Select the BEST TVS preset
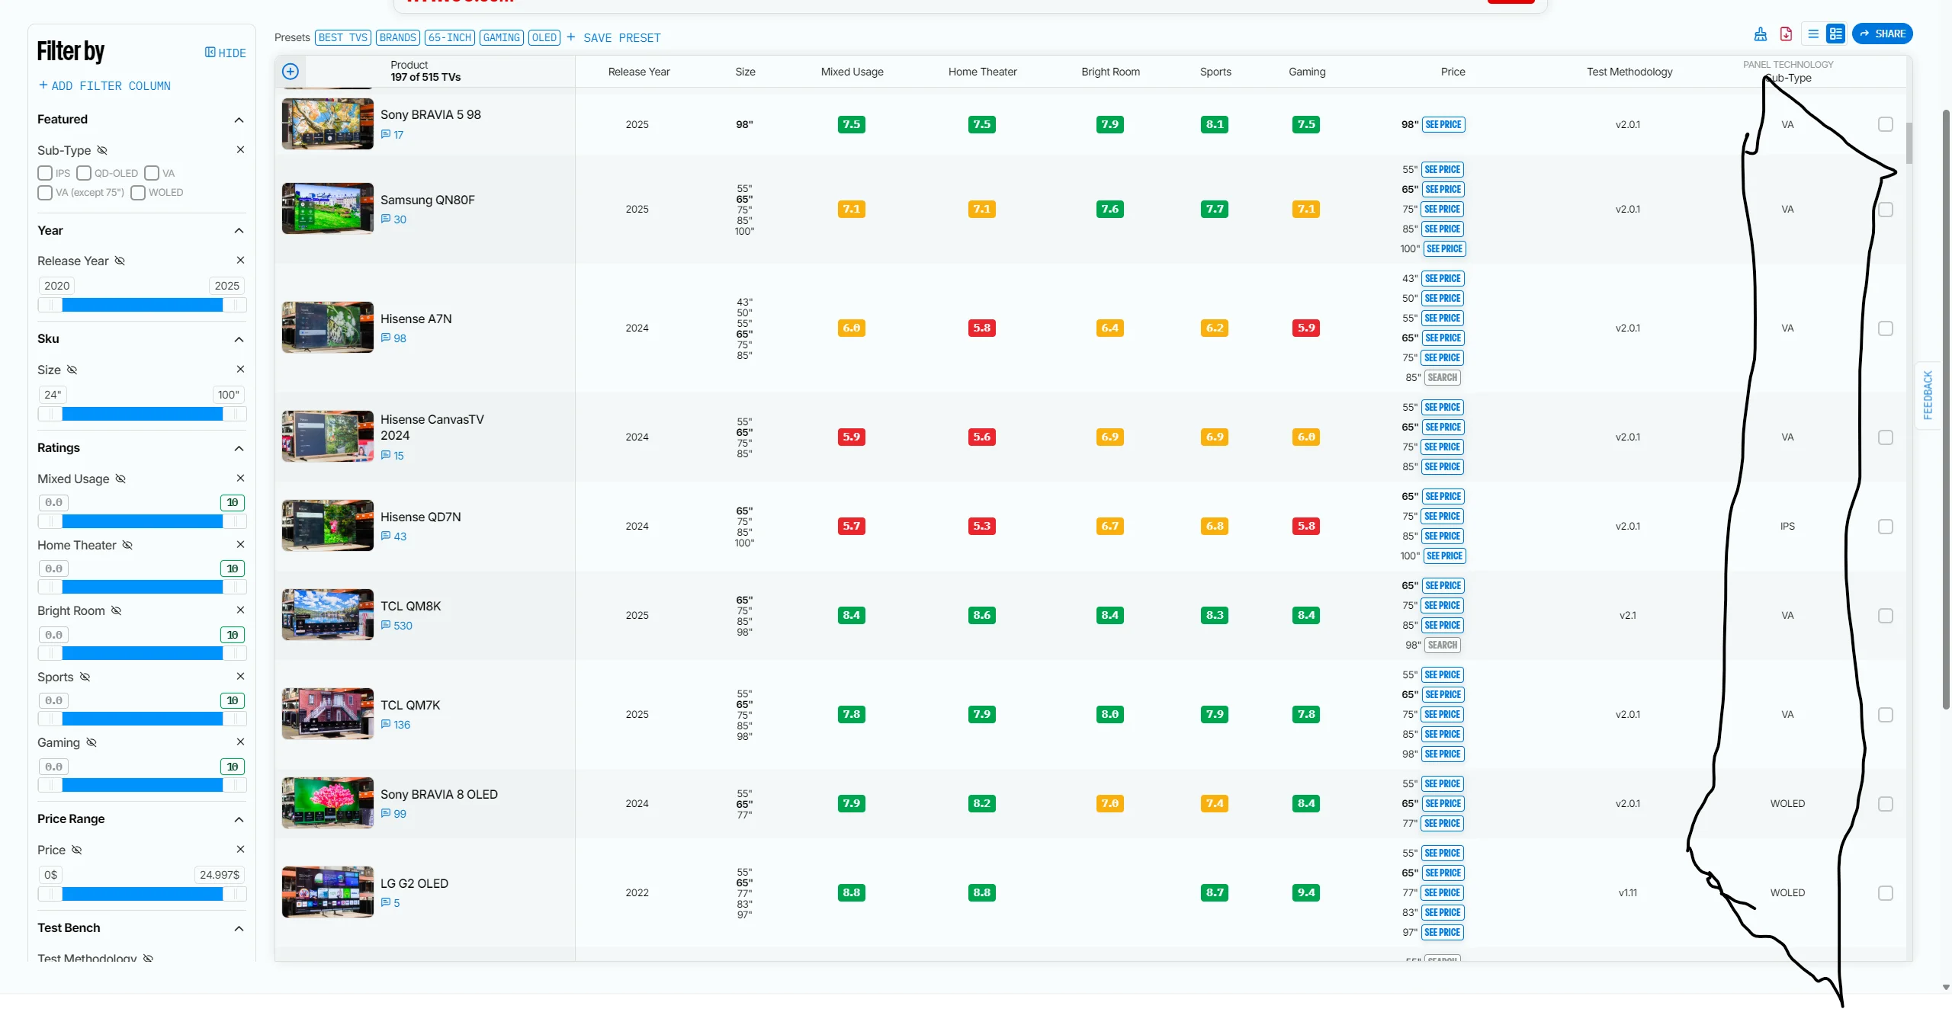The height and width of the screenshot is (1009, 1952). pyautogui.click(x=342, y=37)
